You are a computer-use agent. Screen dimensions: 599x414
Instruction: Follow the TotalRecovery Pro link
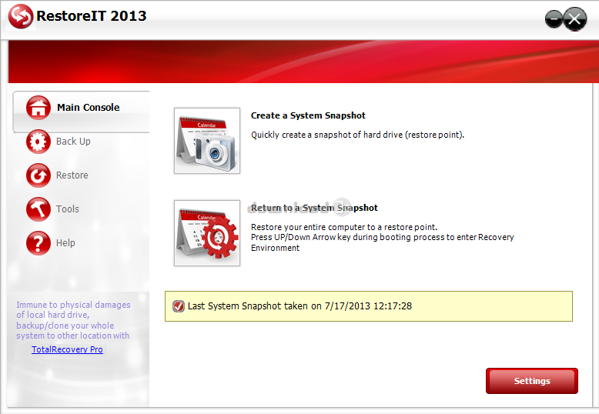[67, 349]
